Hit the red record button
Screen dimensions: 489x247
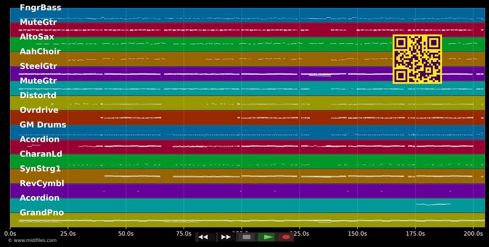tap(286, 237)
